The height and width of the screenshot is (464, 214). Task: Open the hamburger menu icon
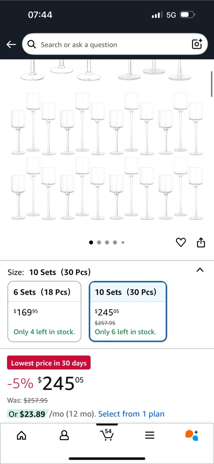[x=150, y=436]
